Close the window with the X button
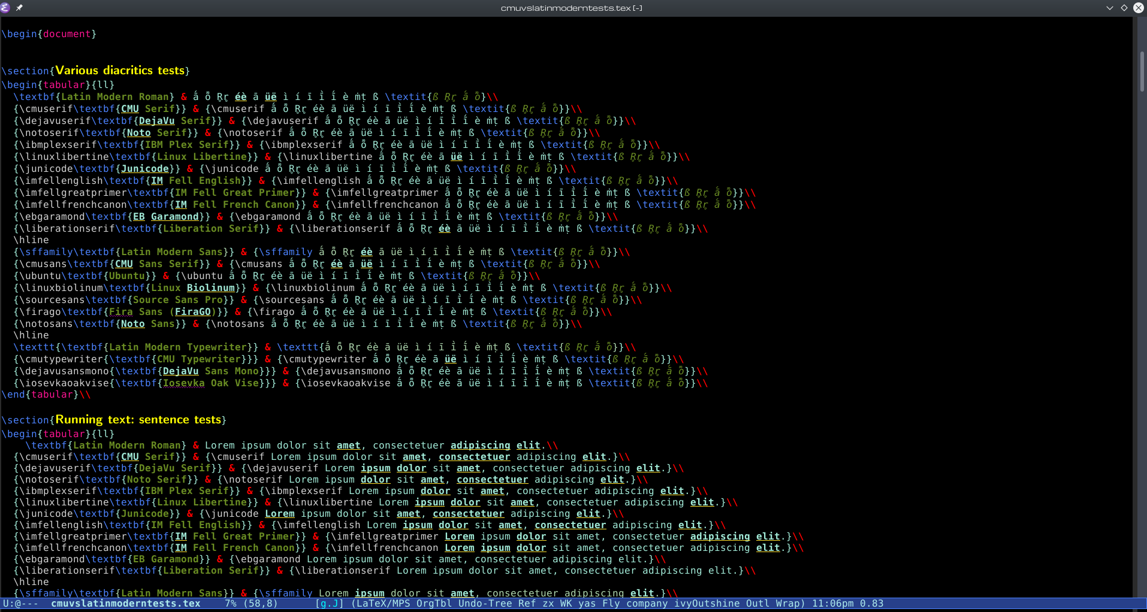Viewport: 1147px width, 612px height. 1139,8
